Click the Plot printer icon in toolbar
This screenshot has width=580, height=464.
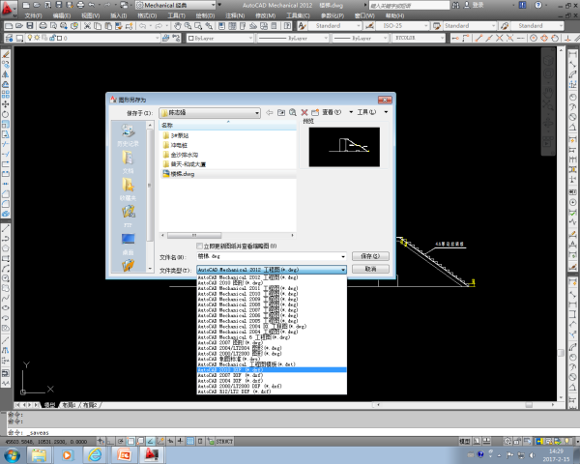(43, 26)
